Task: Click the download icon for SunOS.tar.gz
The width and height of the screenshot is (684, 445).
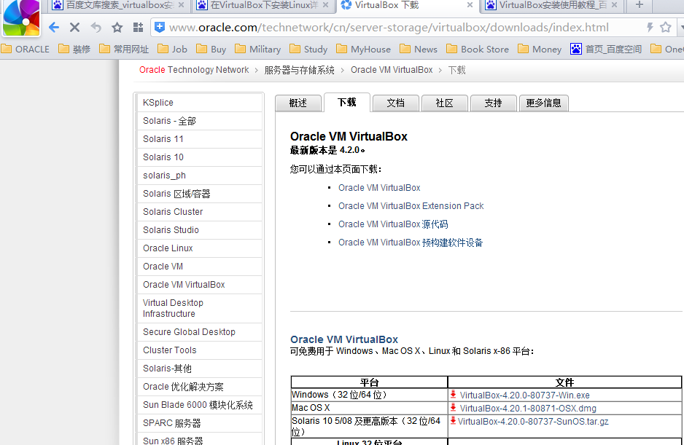Action: 454,420
